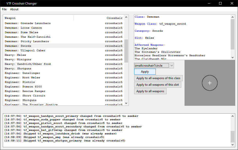Sort by the Weapon column header

tap(39, 18)
